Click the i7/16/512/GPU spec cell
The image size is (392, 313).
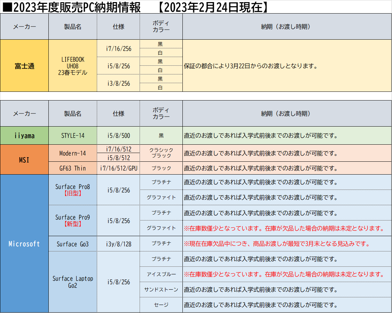(x=118, y=168)
